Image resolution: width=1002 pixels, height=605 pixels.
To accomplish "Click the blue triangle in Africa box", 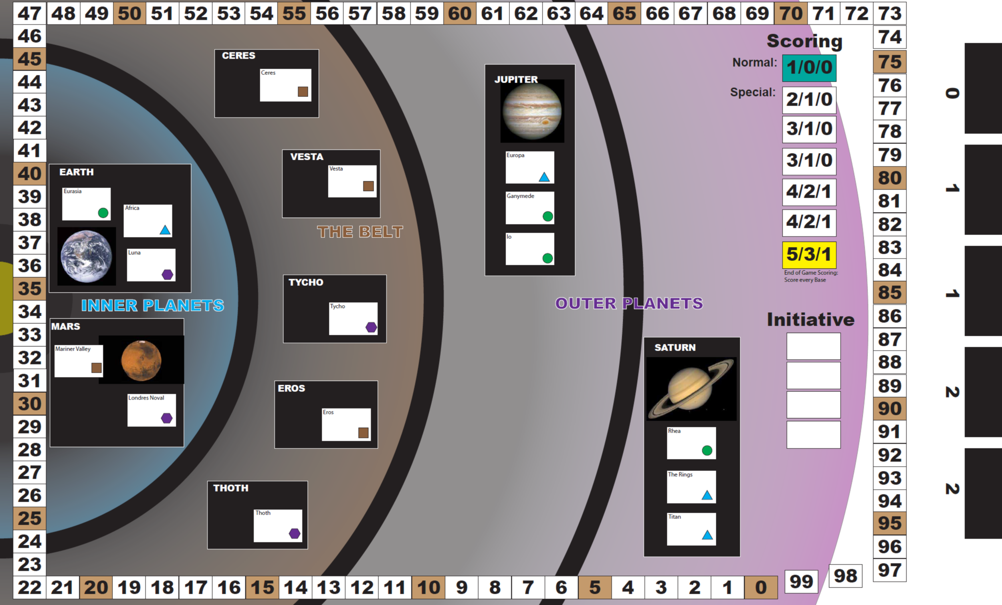I will point(165,230).
